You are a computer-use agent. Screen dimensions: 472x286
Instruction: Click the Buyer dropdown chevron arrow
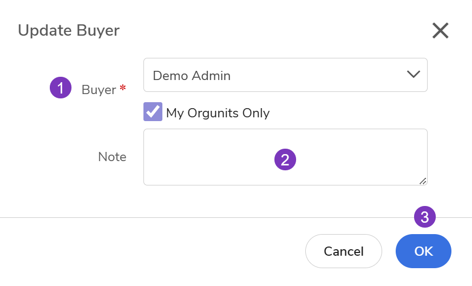point(413,75)
